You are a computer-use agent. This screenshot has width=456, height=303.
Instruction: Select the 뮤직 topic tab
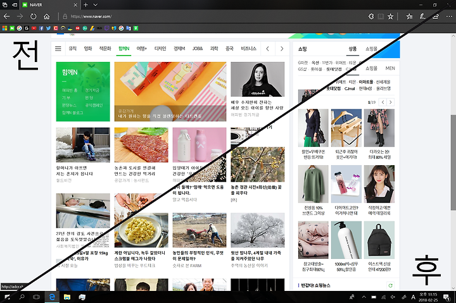72,49
